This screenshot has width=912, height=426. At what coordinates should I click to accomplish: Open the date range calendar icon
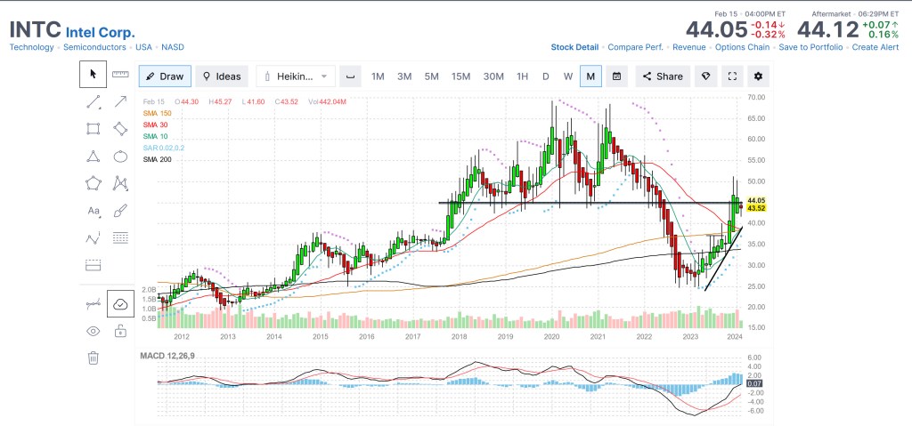pyautogui.click(x=616, y=76)
